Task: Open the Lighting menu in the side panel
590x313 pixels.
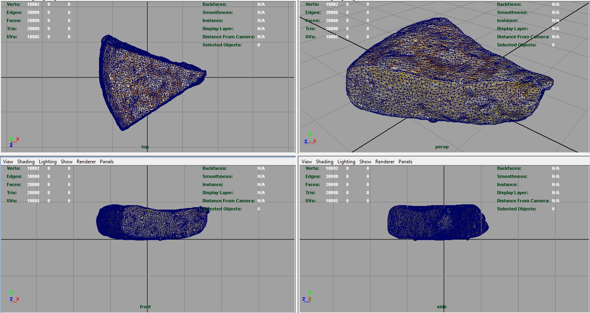Action: click(346, 162)
